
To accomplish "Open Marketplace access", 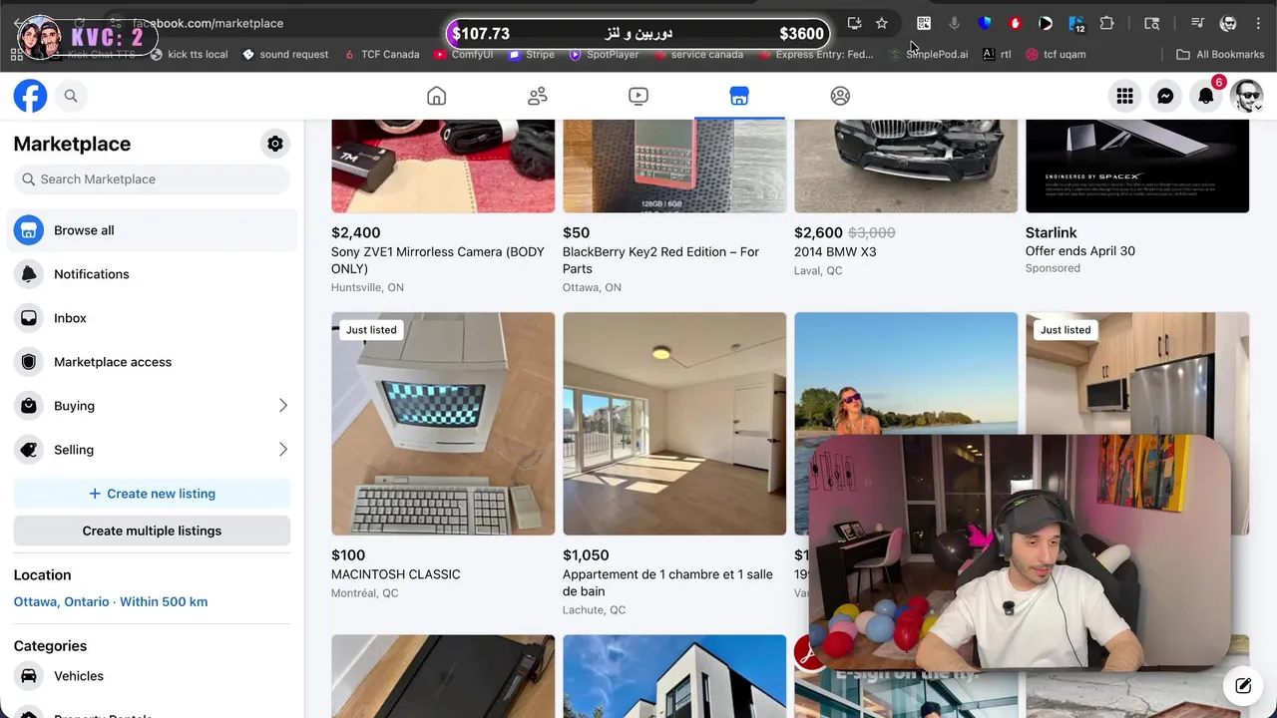I will (x=152, y=362).
